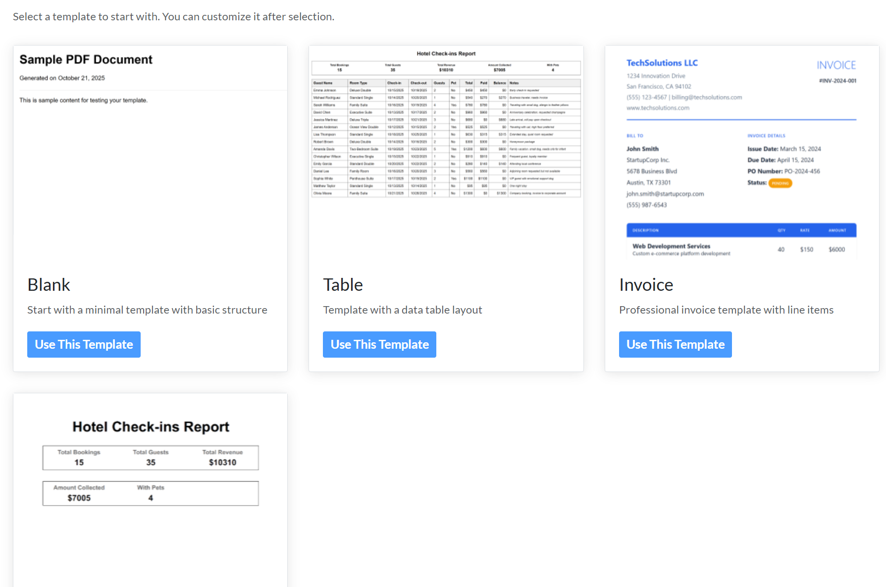Click the Invoice card heading
This screenshot has width=886, height=587.
click(x=645, y=285)
